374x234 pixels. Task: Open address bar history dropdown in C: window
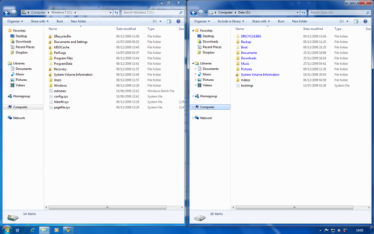(x=110, y=12)
